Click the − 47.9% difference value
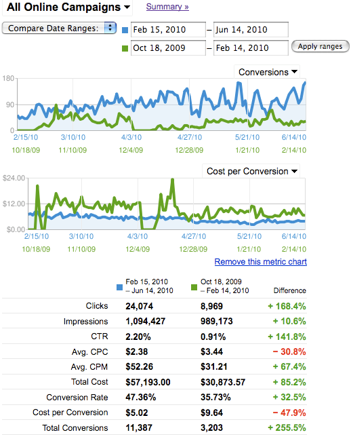Screen dimensions: 351x441 [289, 413]
